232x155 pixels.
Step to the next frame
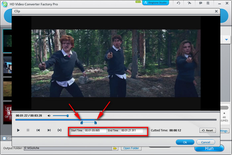(49, 130)
